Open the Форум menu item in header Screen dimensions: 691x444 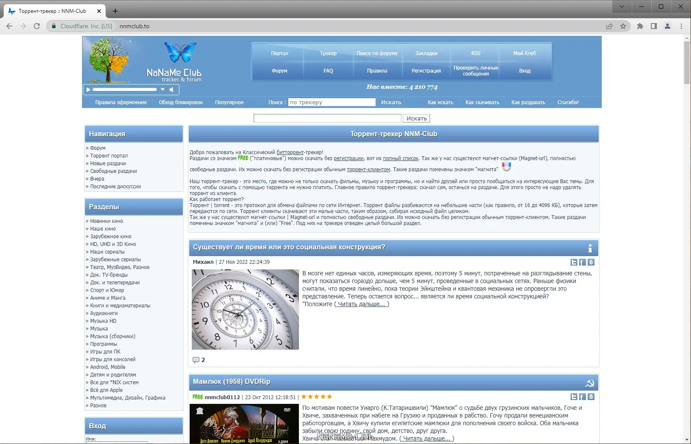279,71
